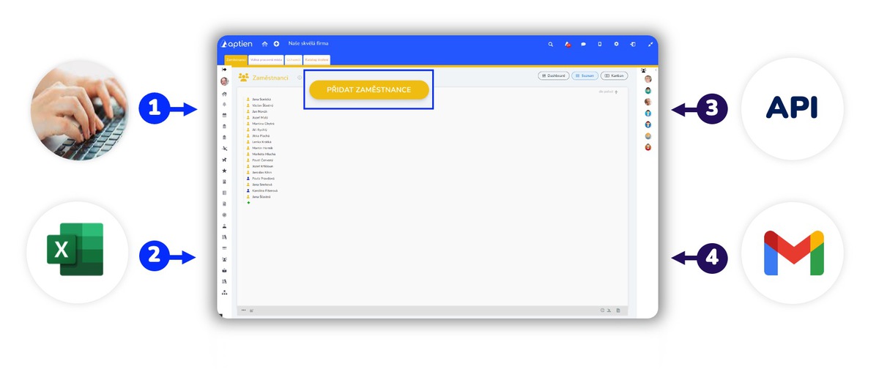Screen dimensions: 879x372
Task: Open employee Jiří Rychlý
Action: 260,130
